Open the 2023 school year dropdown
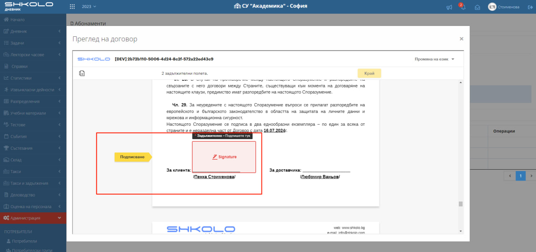The height and width of the screenshot is (252, 536). pyautogui.click(x=89, y=7)
